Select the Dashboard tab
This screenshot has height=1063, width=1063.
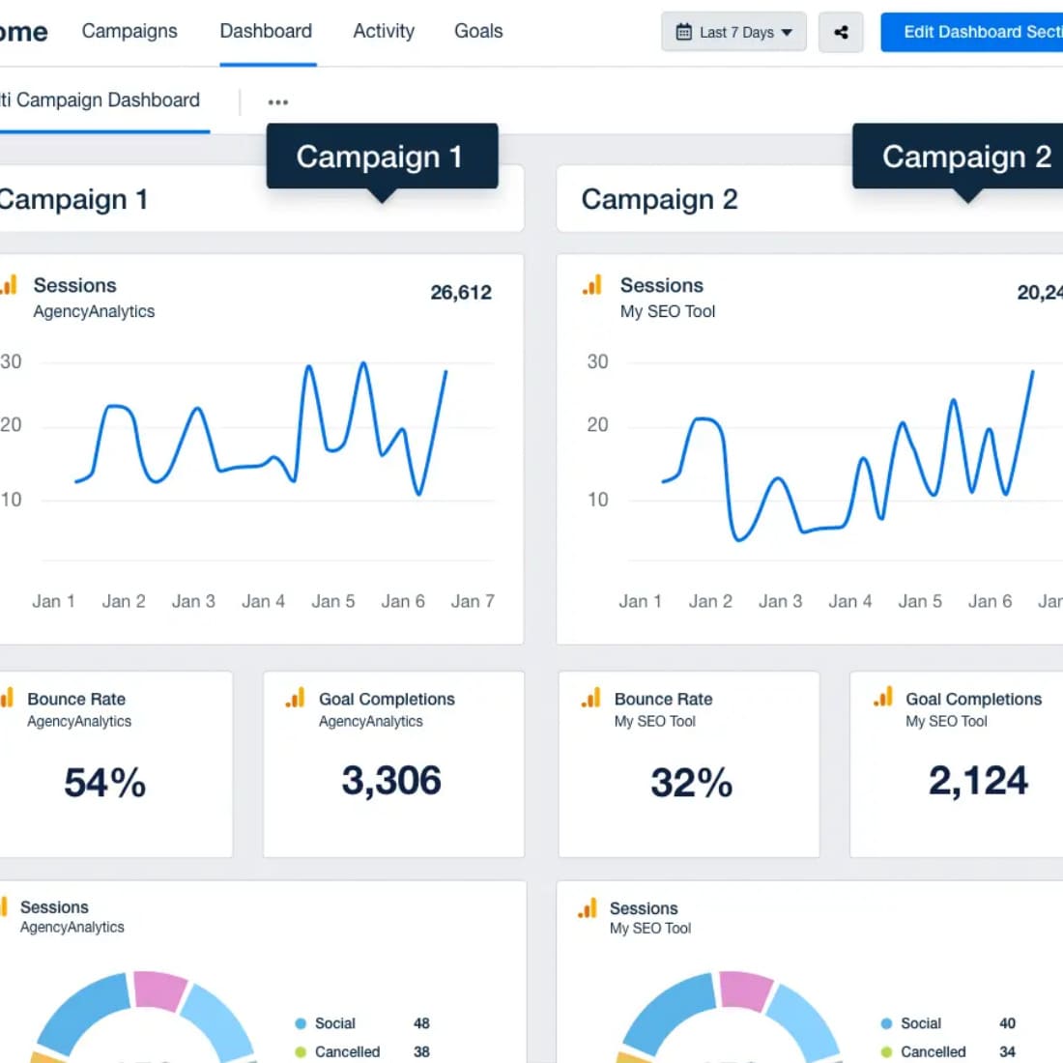(x=266, y=31)
